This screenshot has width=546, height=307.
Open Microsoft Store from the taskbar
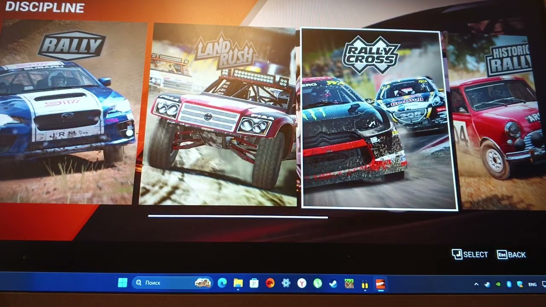coord(254,283)
